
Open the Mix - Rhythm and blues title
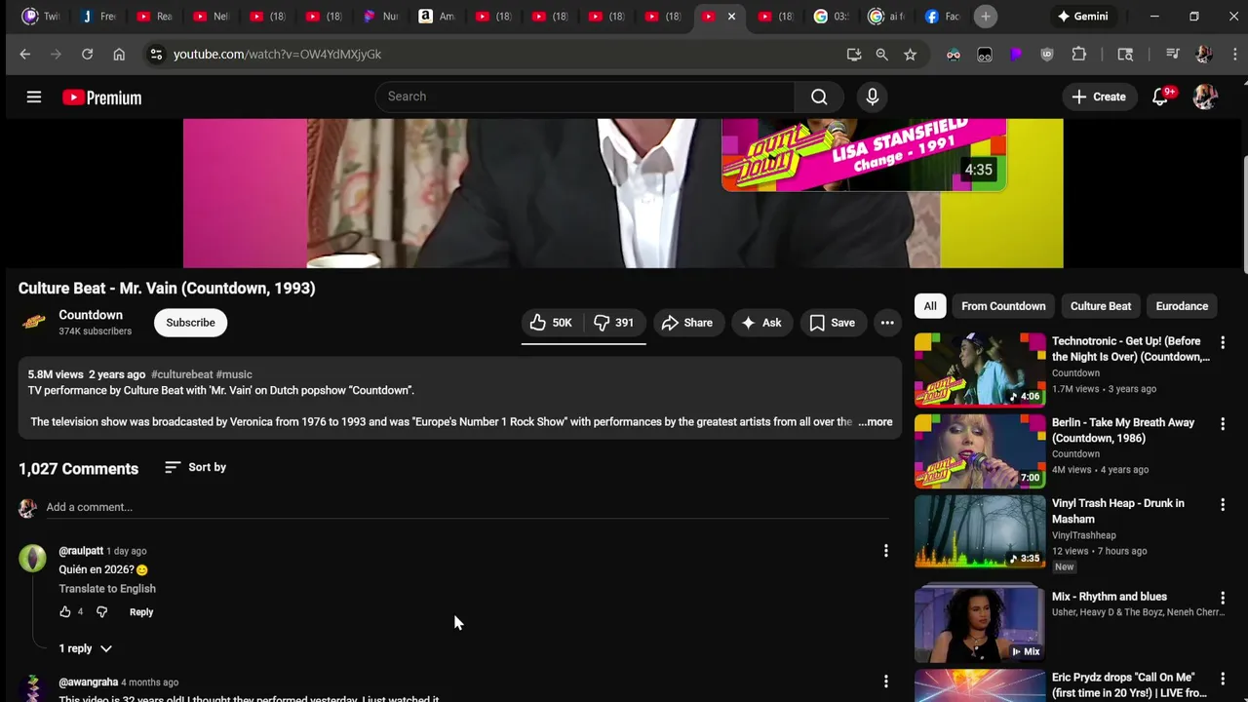tap(1109, 597)
